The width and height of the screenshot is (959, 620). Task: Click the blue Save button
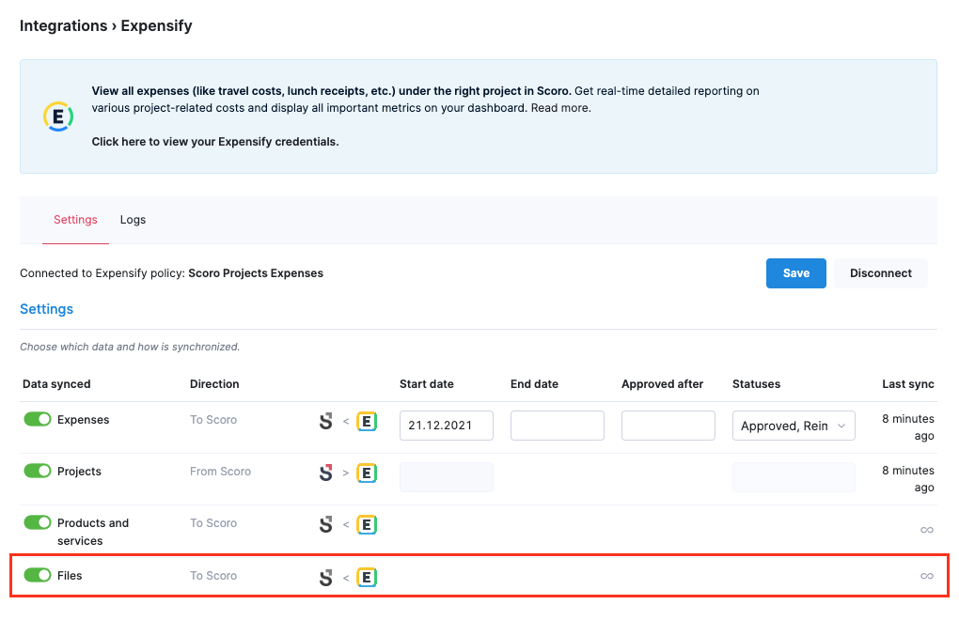795,273
